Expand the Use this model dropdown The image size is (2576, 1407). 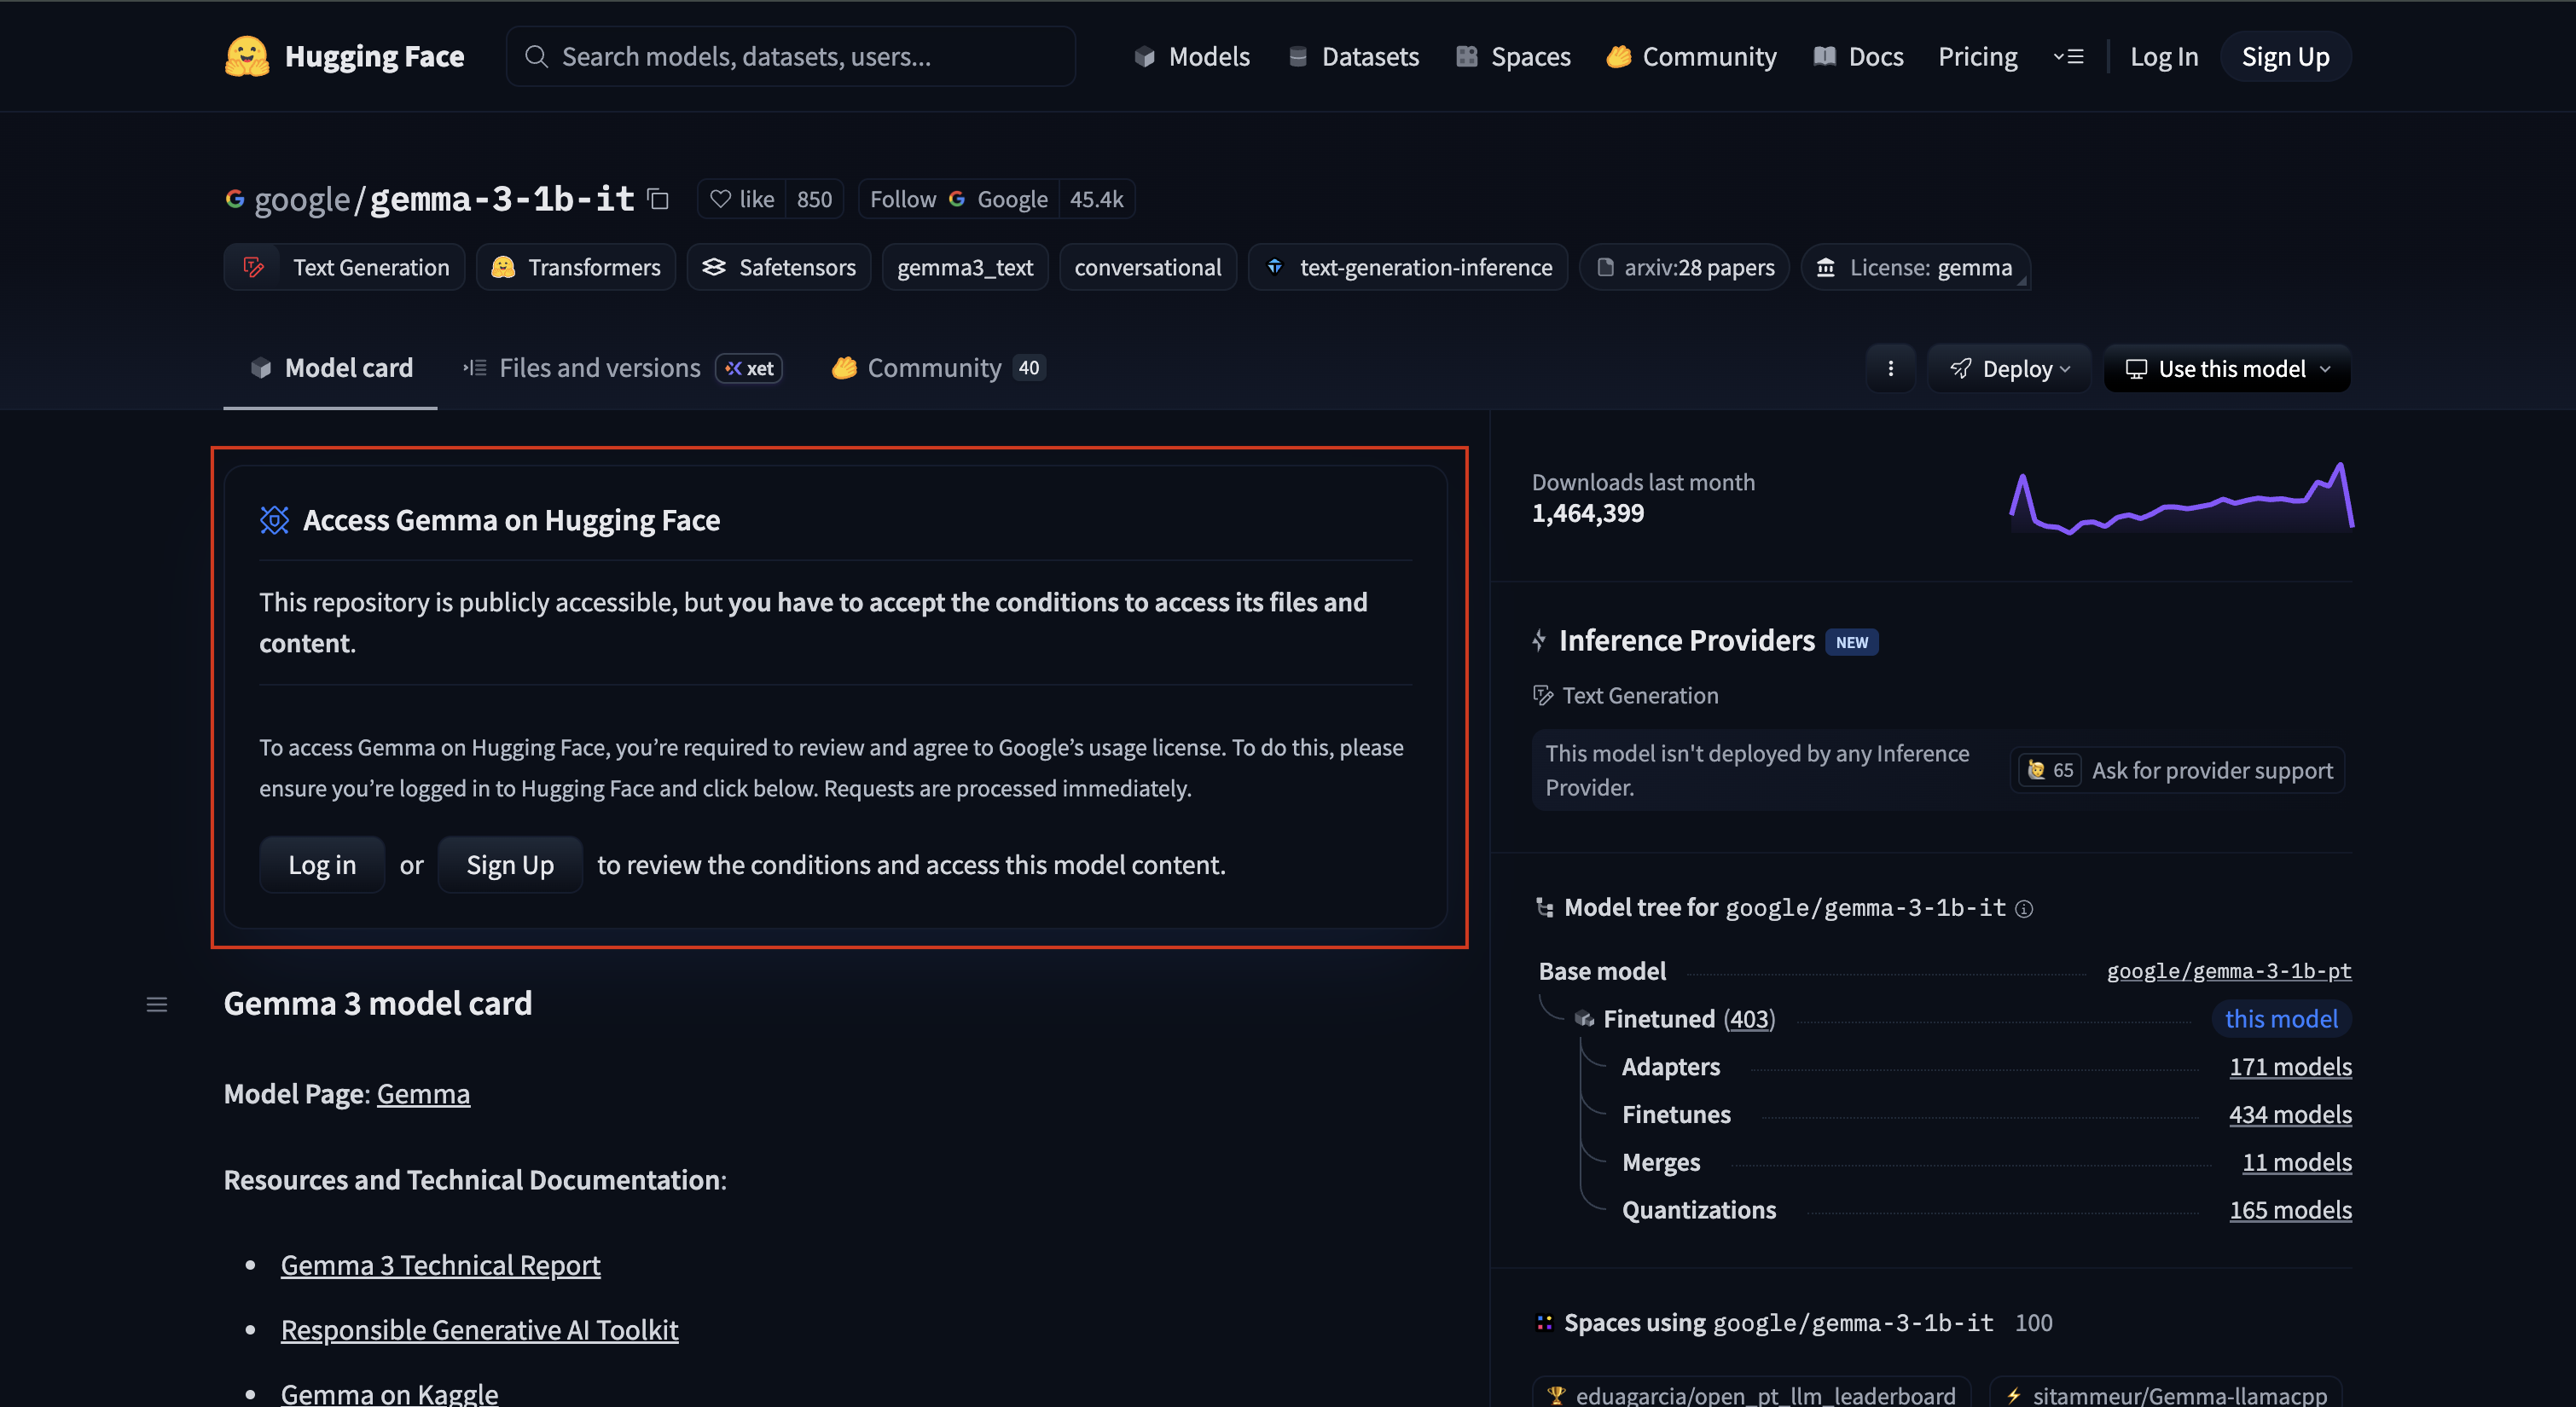click(x=2226, y=368)
